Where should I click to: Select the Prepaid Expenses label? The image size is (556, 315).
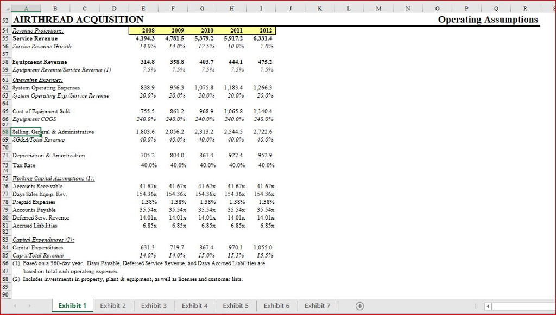tap(34, 202)
